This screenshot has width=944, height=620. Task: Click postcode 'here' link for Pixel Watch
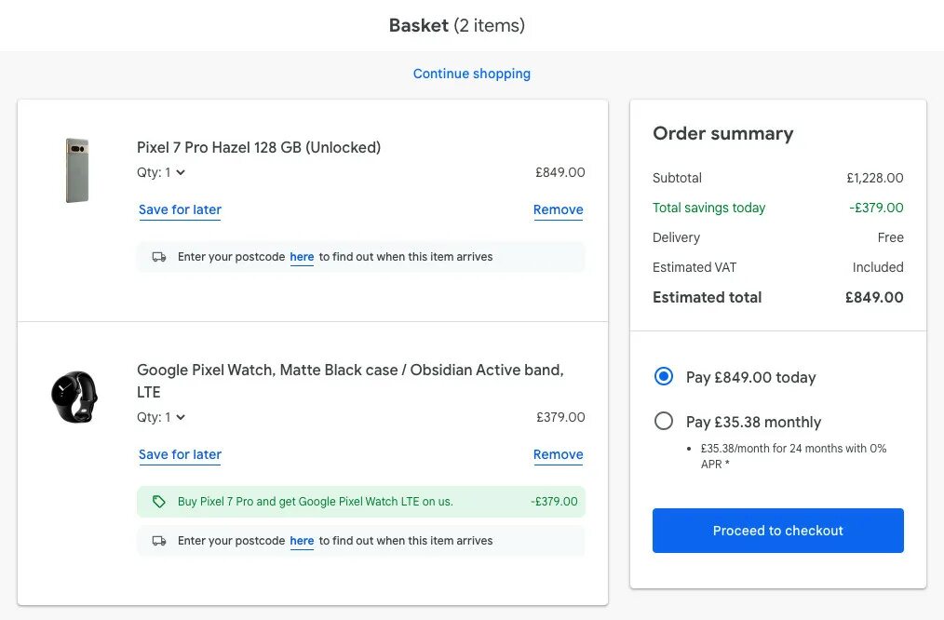point(302,541)
